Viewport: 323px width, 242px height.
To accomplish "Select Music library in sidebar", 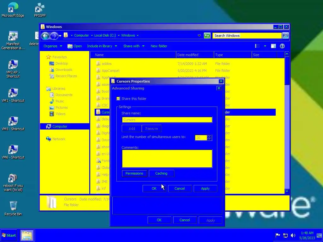I will pyautogui.click(x=57, y=101).
